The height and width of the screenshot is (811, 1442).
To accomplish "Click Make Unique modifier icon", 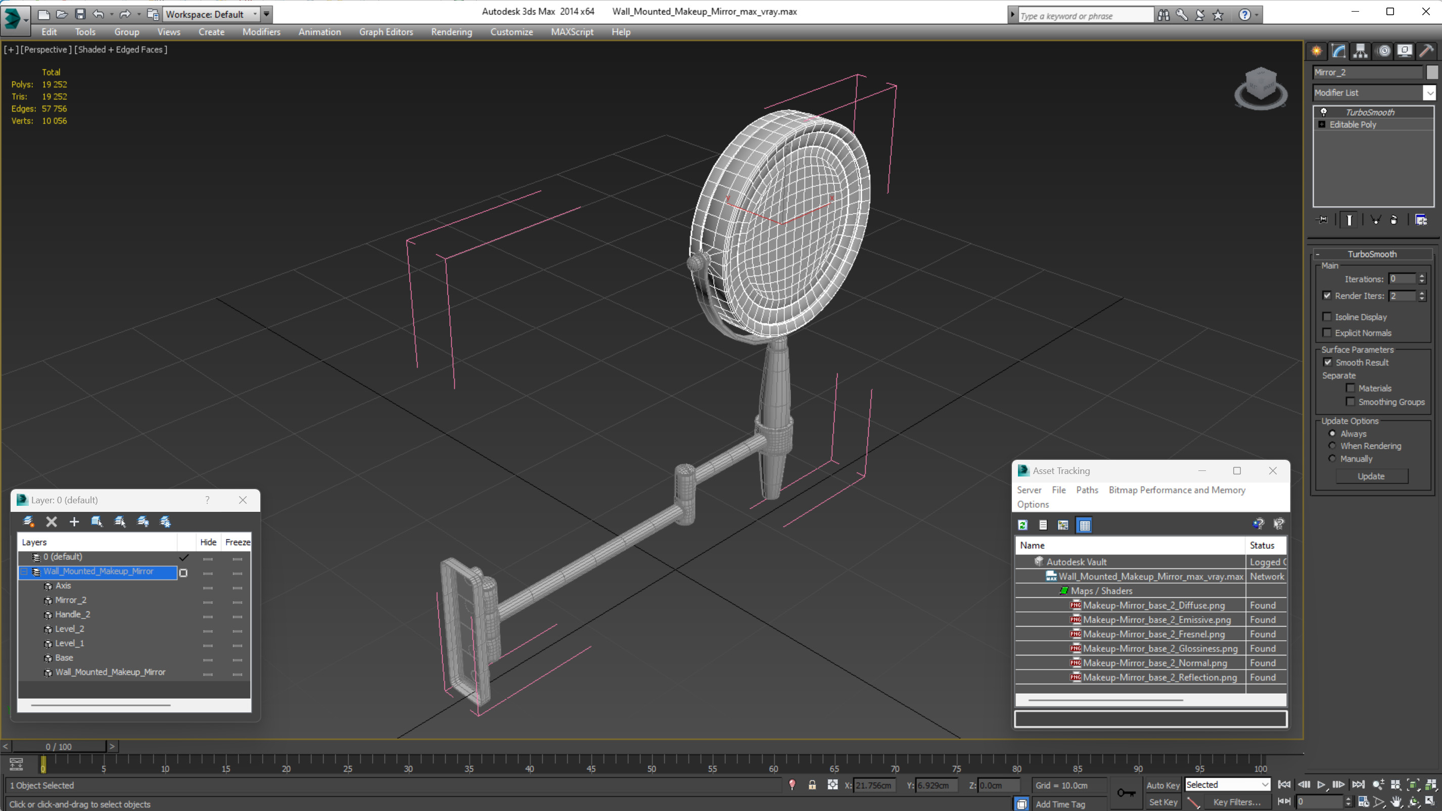I will tap(1375, 220).
